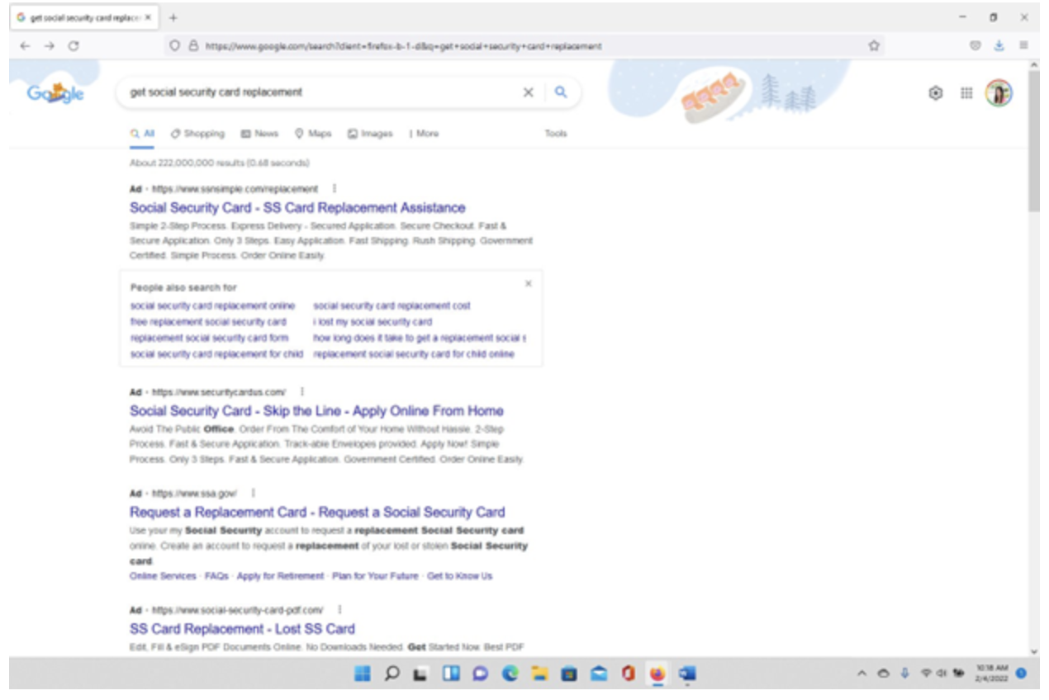
Task: Close the 'get social security card' browser tab
Action: (148, 17)
